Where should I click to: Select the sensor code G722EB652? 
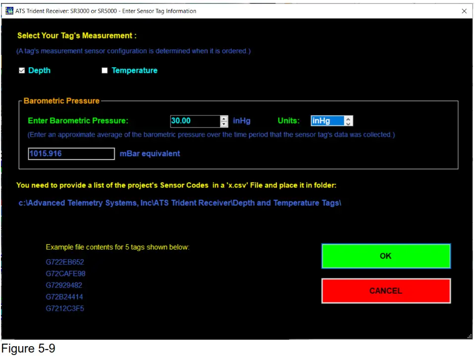[x=65, y=262]
